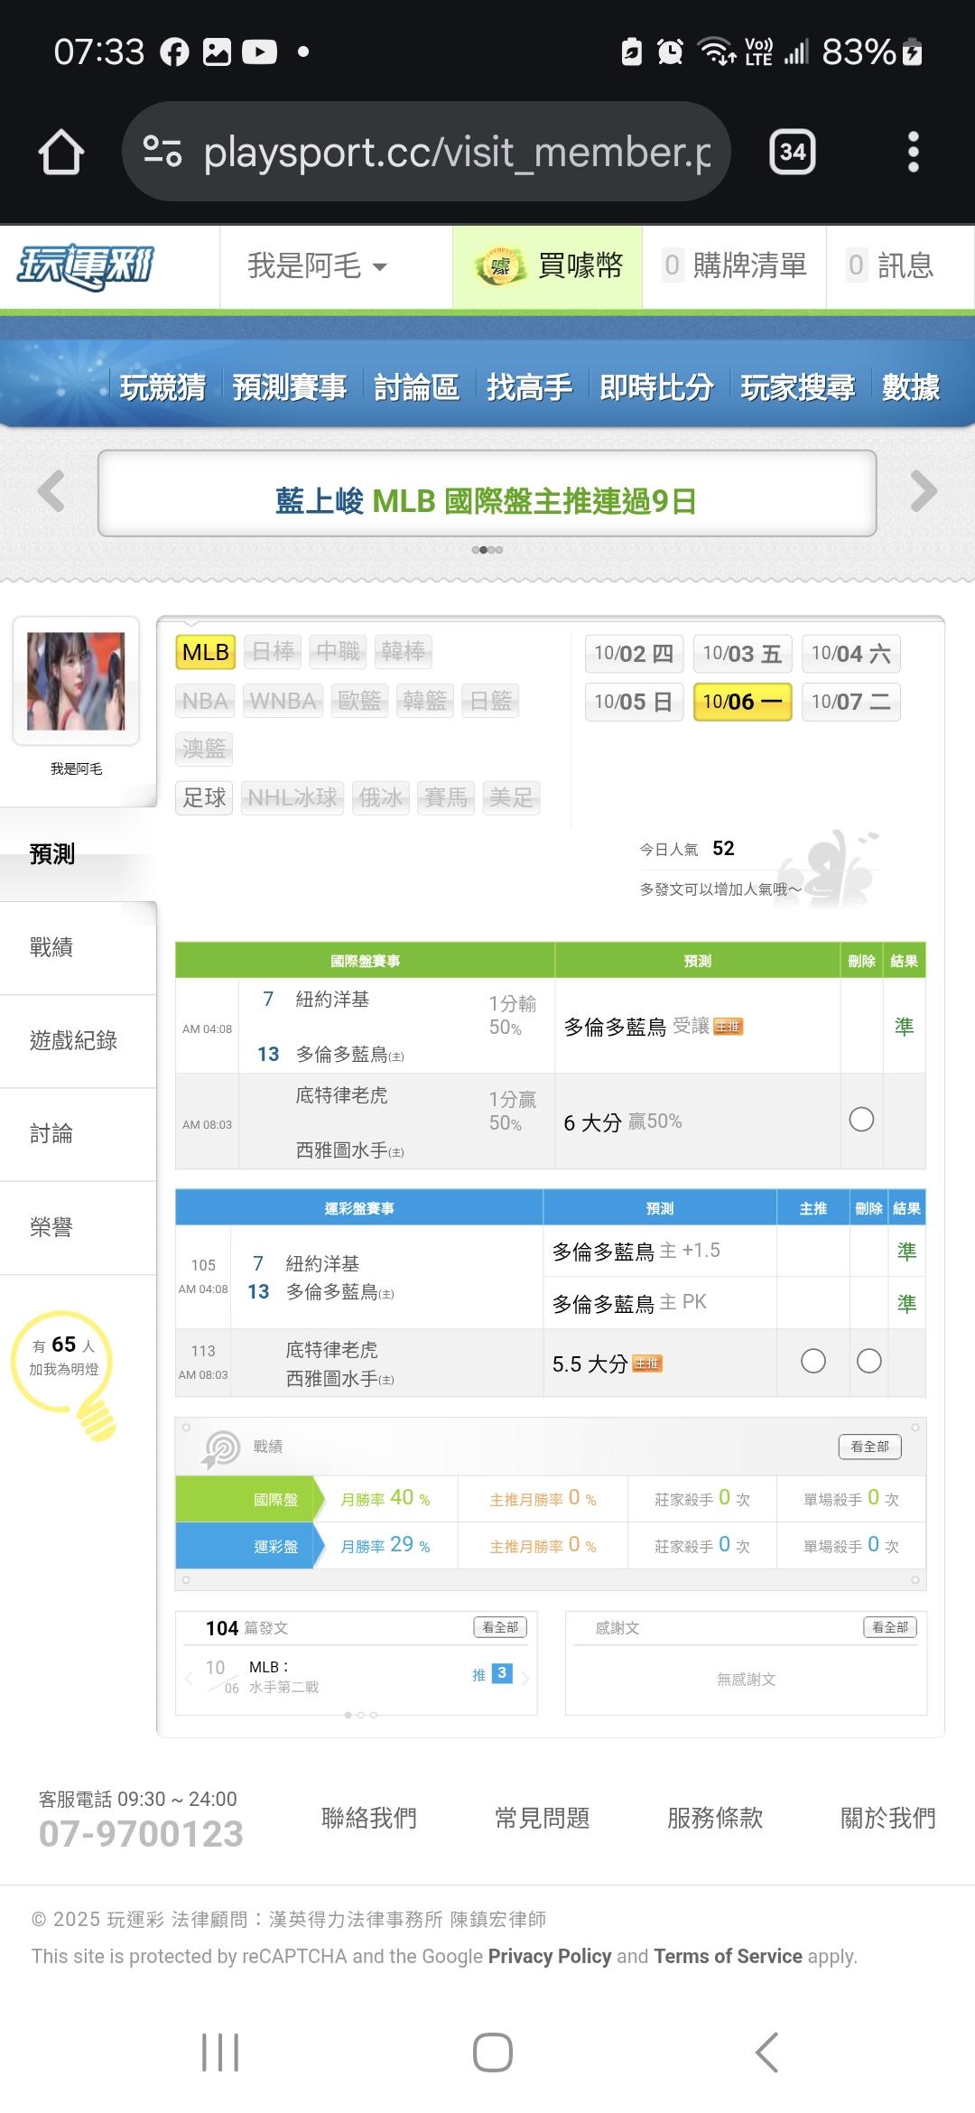The image size is (975, 2113).
Task: Click the banner carousel pagination dots
Action: pyautogui.click(x=487, y=549)
